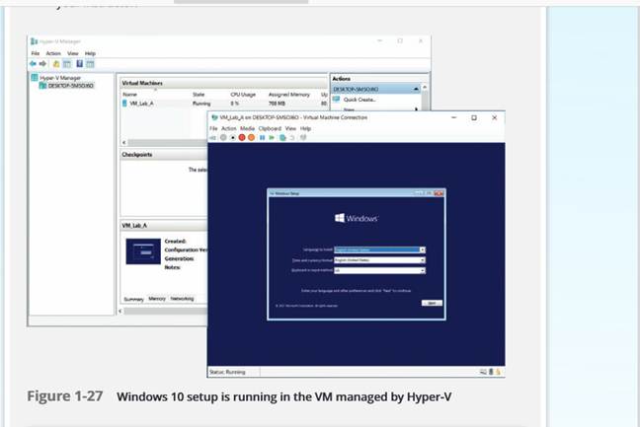Click the Forward arrow in Hyper-V Manager toolbar
The width and height of the screenshot is (640, 427).
(42, 62)
